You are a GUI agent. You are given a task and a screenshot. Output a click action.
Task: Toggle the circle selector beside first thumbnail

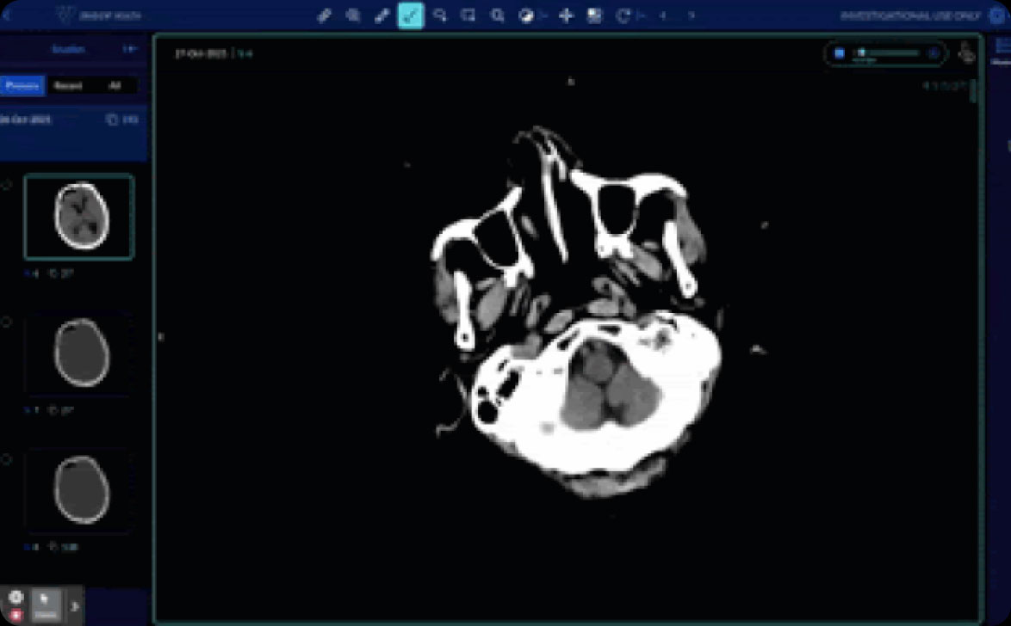7,186
